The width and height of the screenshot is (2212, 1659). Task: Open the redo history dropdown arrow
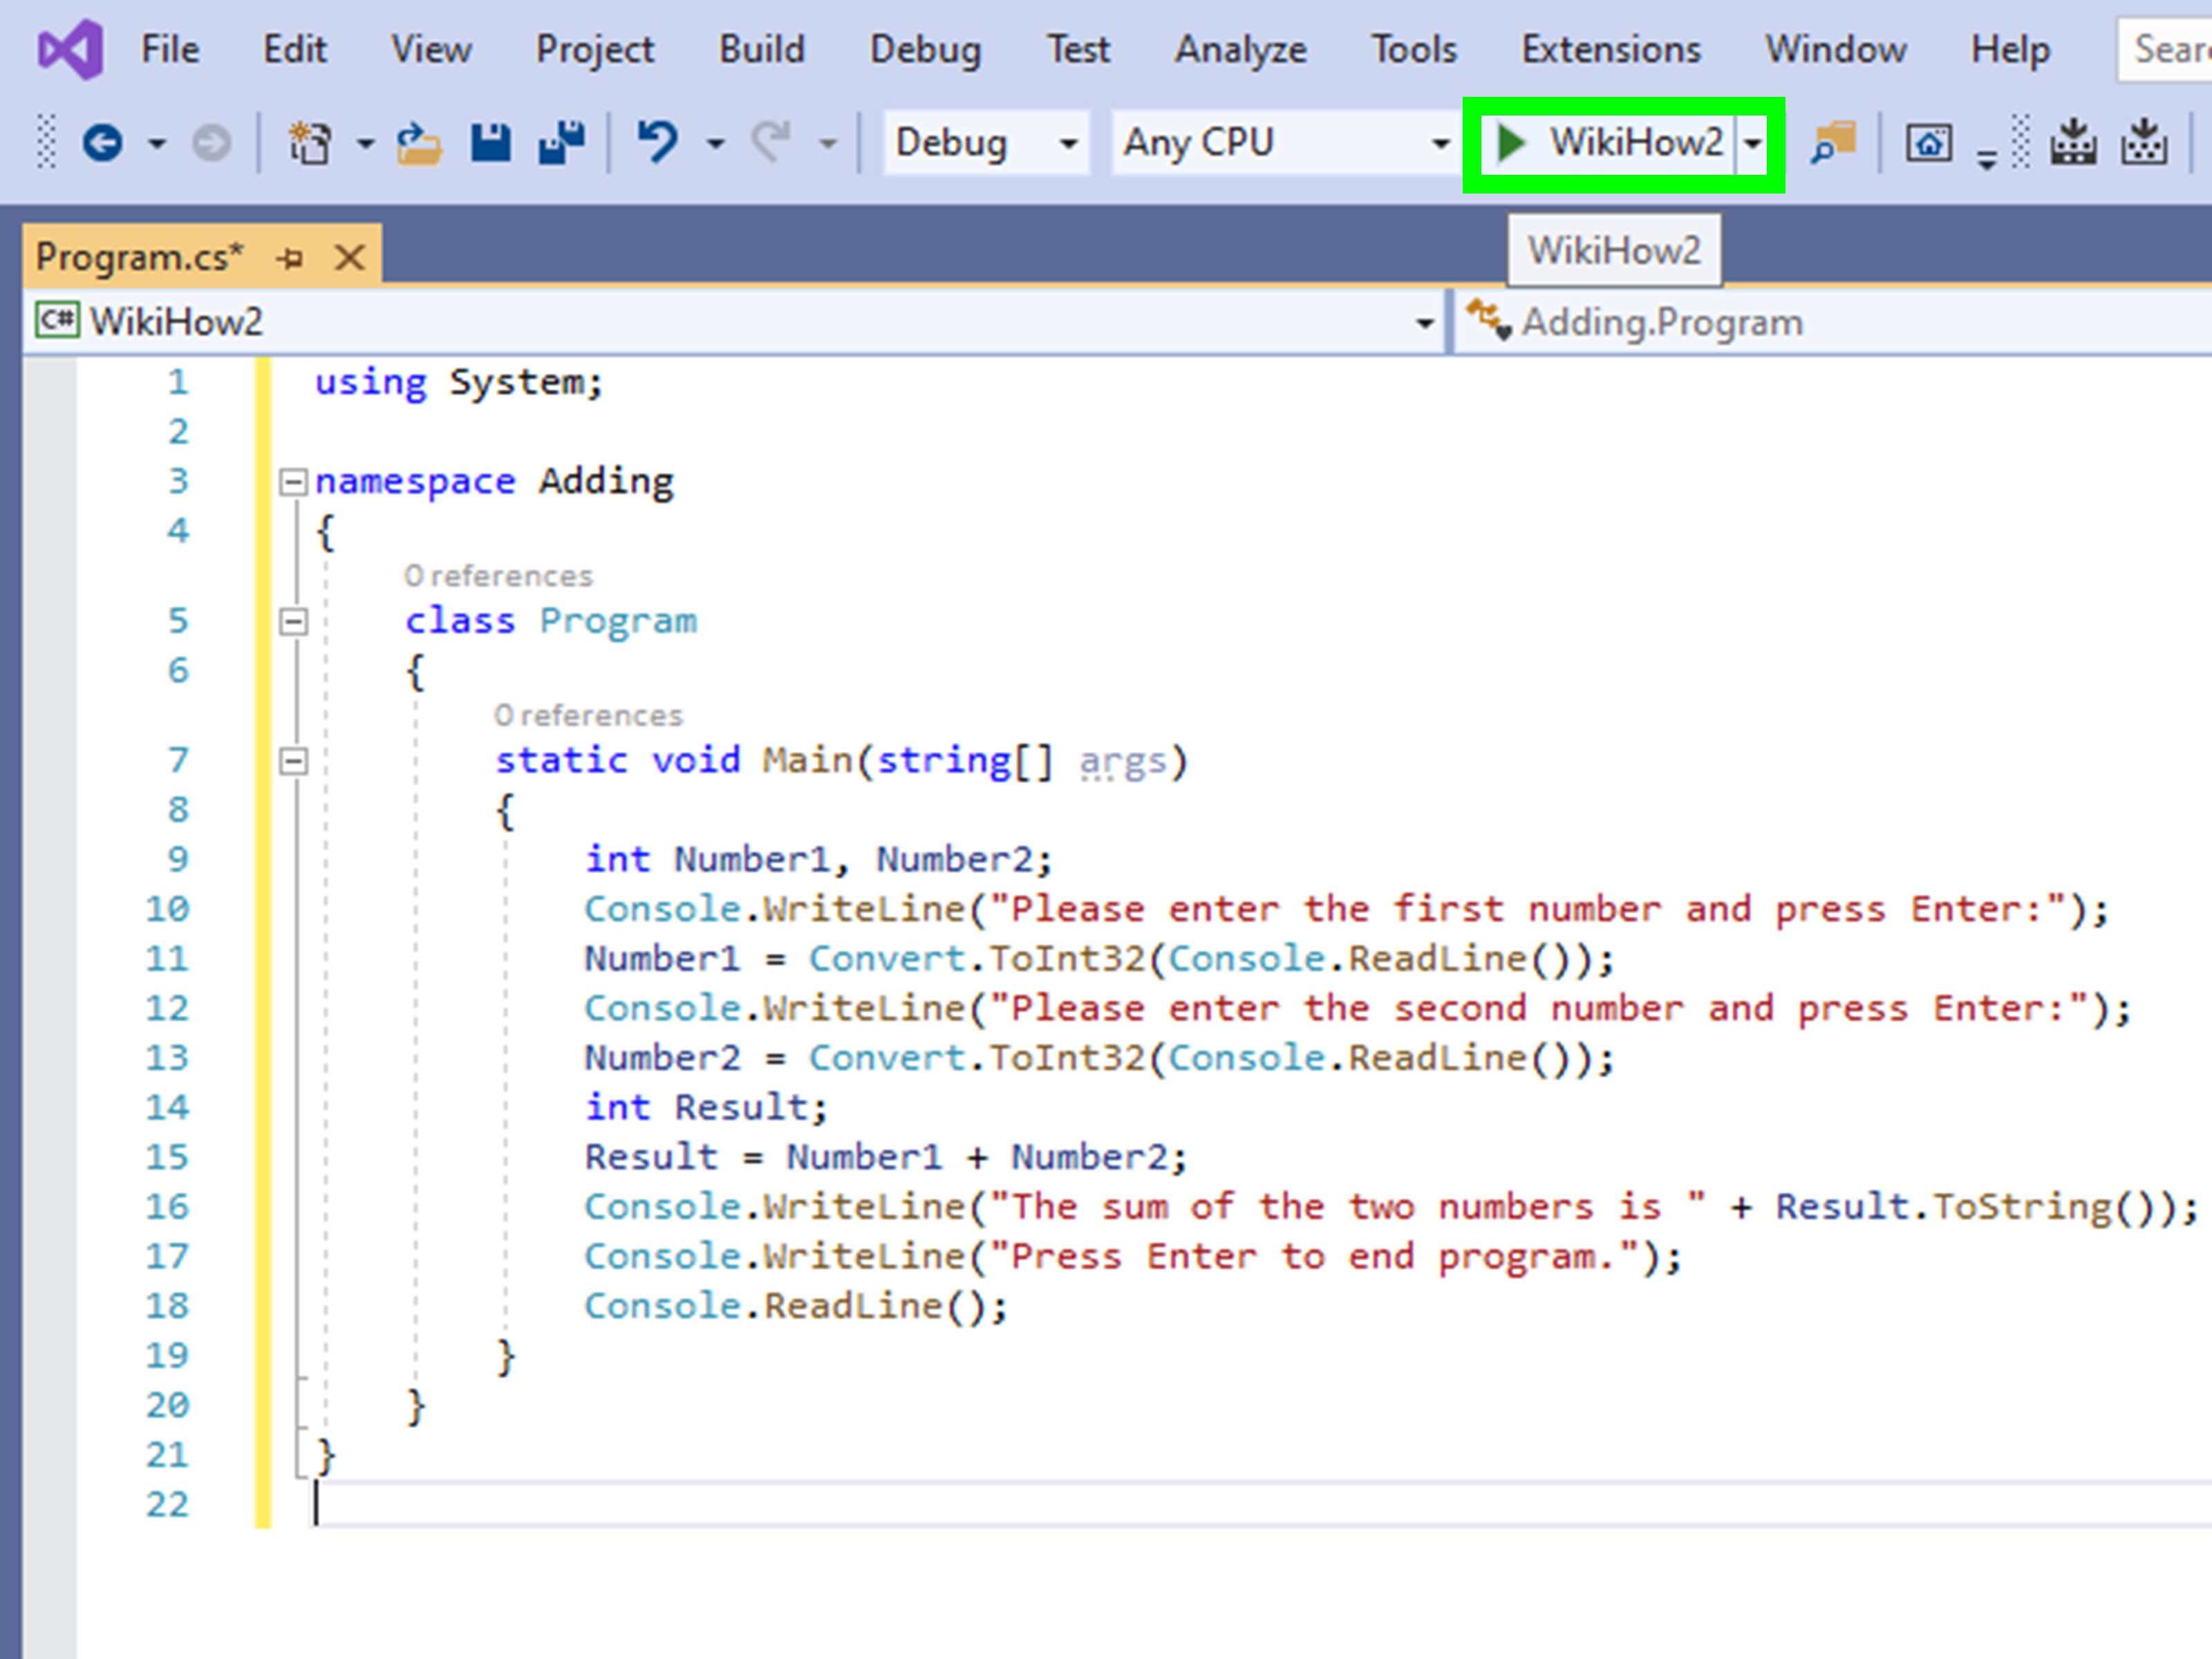(827, 144)
